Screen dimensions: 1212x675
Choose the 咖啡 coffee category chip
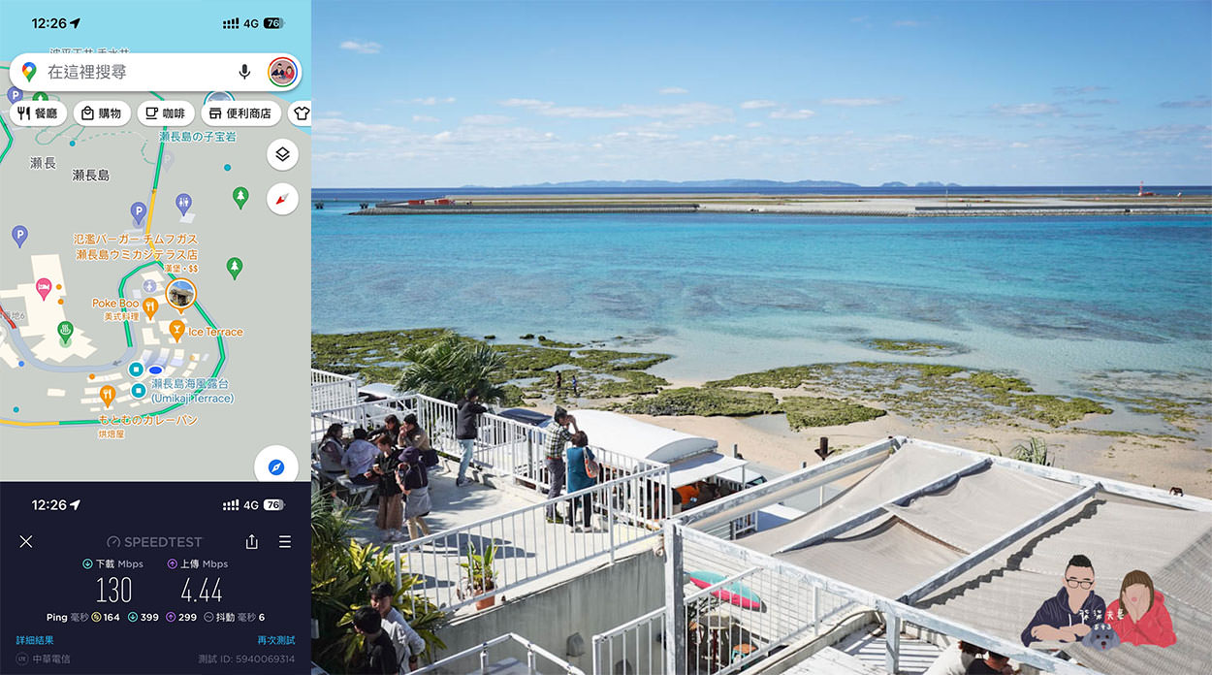pyautogui.click(x=165, y=113)
